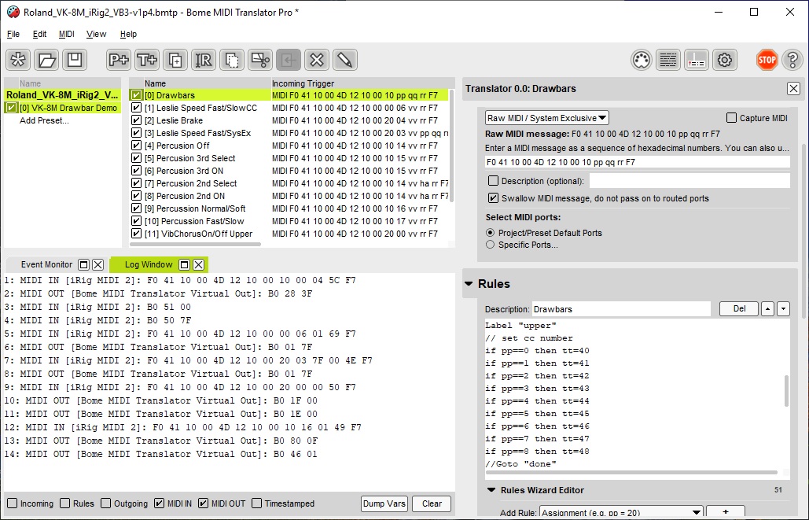Image resolution: width=809 pixels, height=520 pixels.
Task: Close the Log Window tab
Action: pos(199,264)
